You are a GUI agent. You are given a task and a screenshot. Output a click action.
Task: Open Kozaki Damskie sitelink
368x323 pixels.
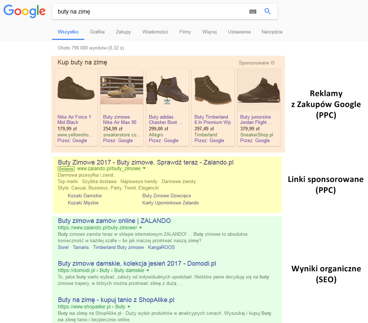(85, 196)
